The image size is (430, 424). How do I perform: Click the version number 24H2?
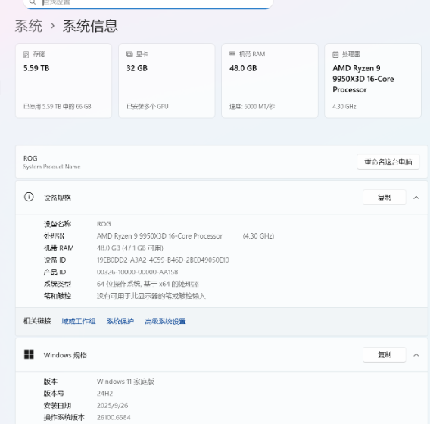104,394
